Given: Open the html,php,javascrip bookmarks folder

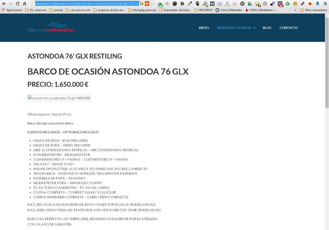Looking at the screenshot, I should coord(142,10).
